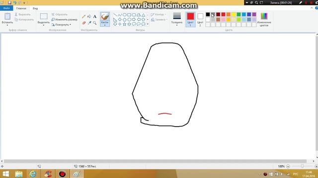
Task: Toggle Color 2 (Цвет 2) selection
Action: pyautogui.click(x=200, y=19)
